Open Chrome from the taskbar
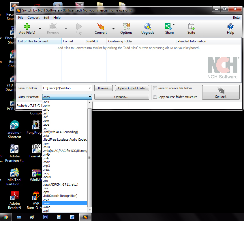 pyautogui.click(x=6, y=217)
